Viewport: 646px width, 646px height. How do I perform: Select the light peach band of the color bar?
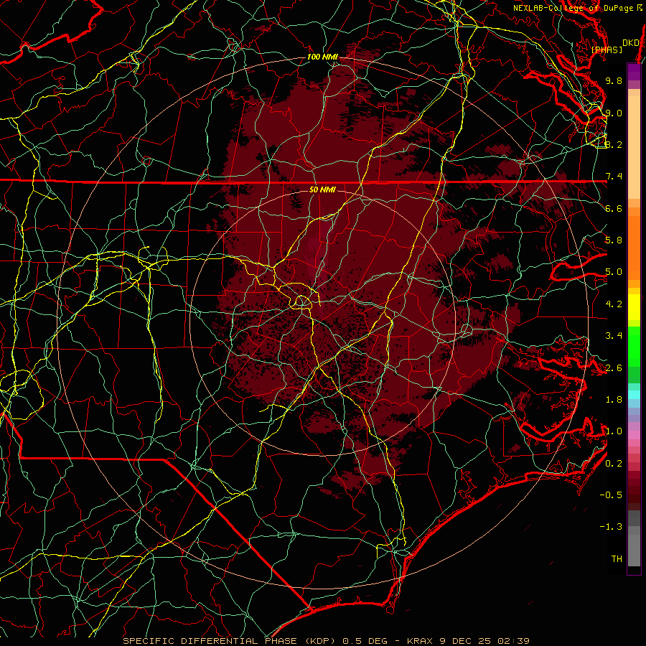click(x=634, y=147)
